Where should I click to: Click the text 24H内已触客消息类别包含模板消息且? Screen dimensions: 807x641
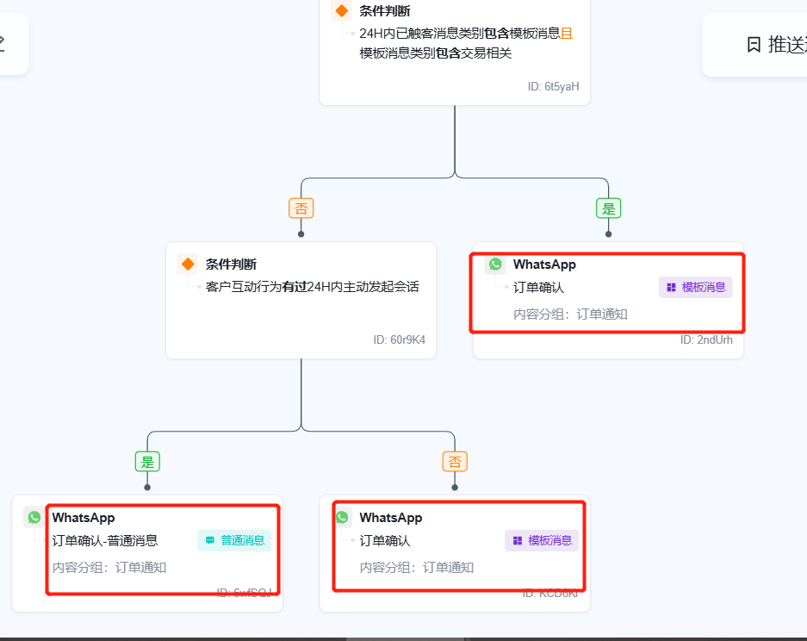(x=466, y=34)
